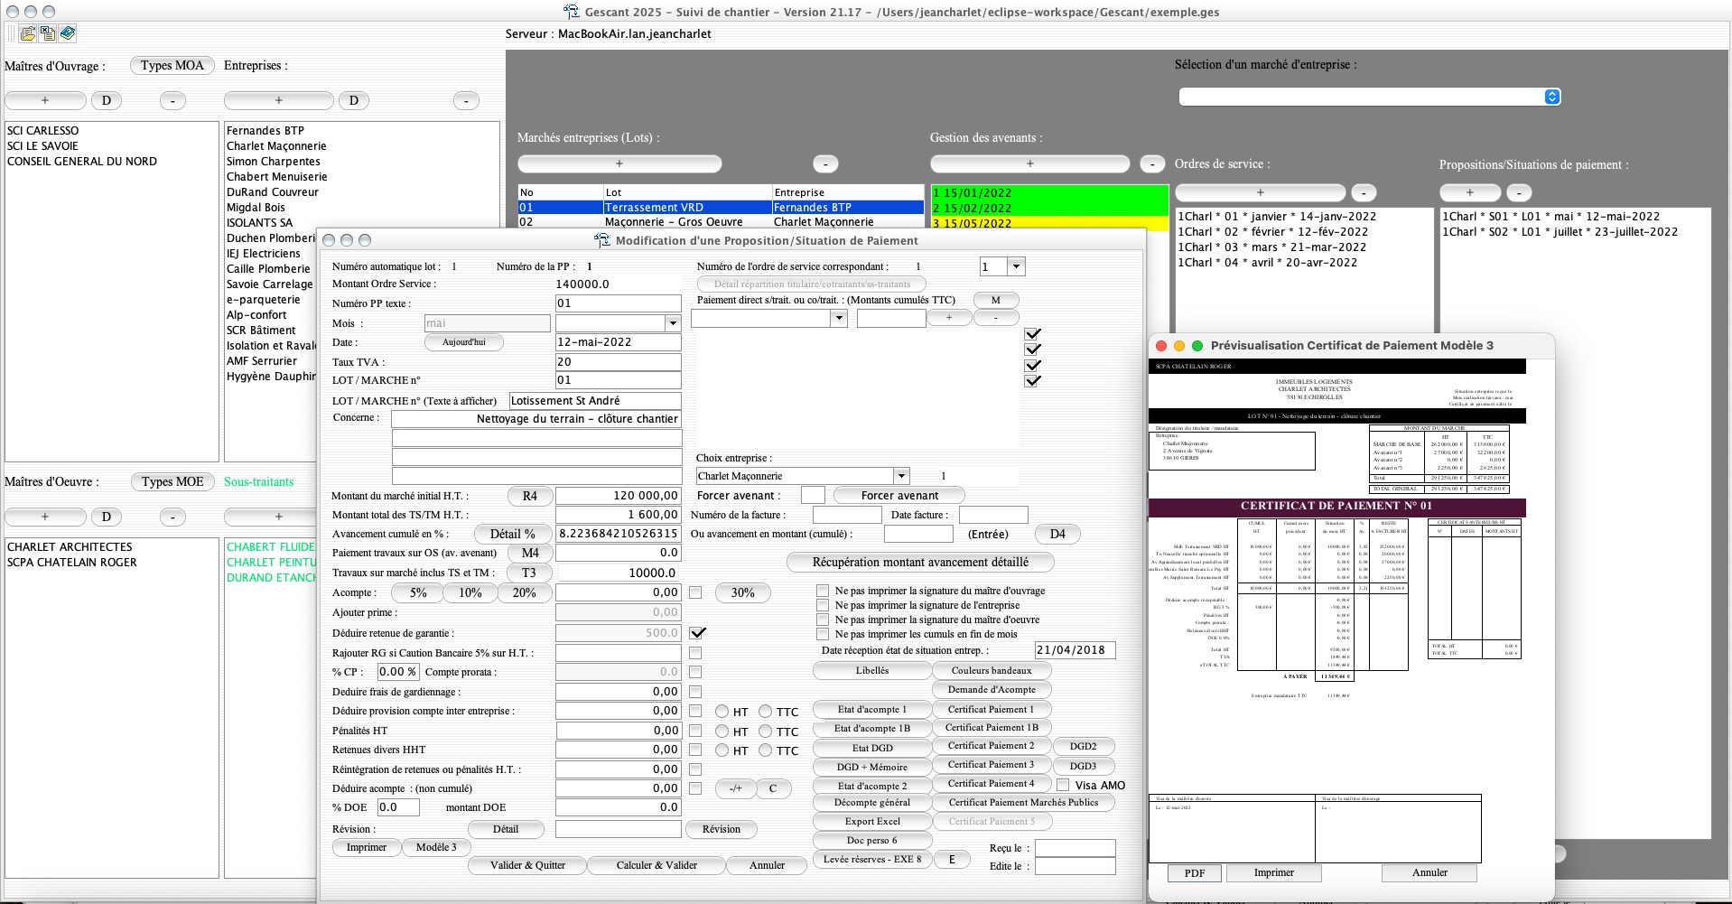Click the Taux TVA field showing 20

click(619, 362)
